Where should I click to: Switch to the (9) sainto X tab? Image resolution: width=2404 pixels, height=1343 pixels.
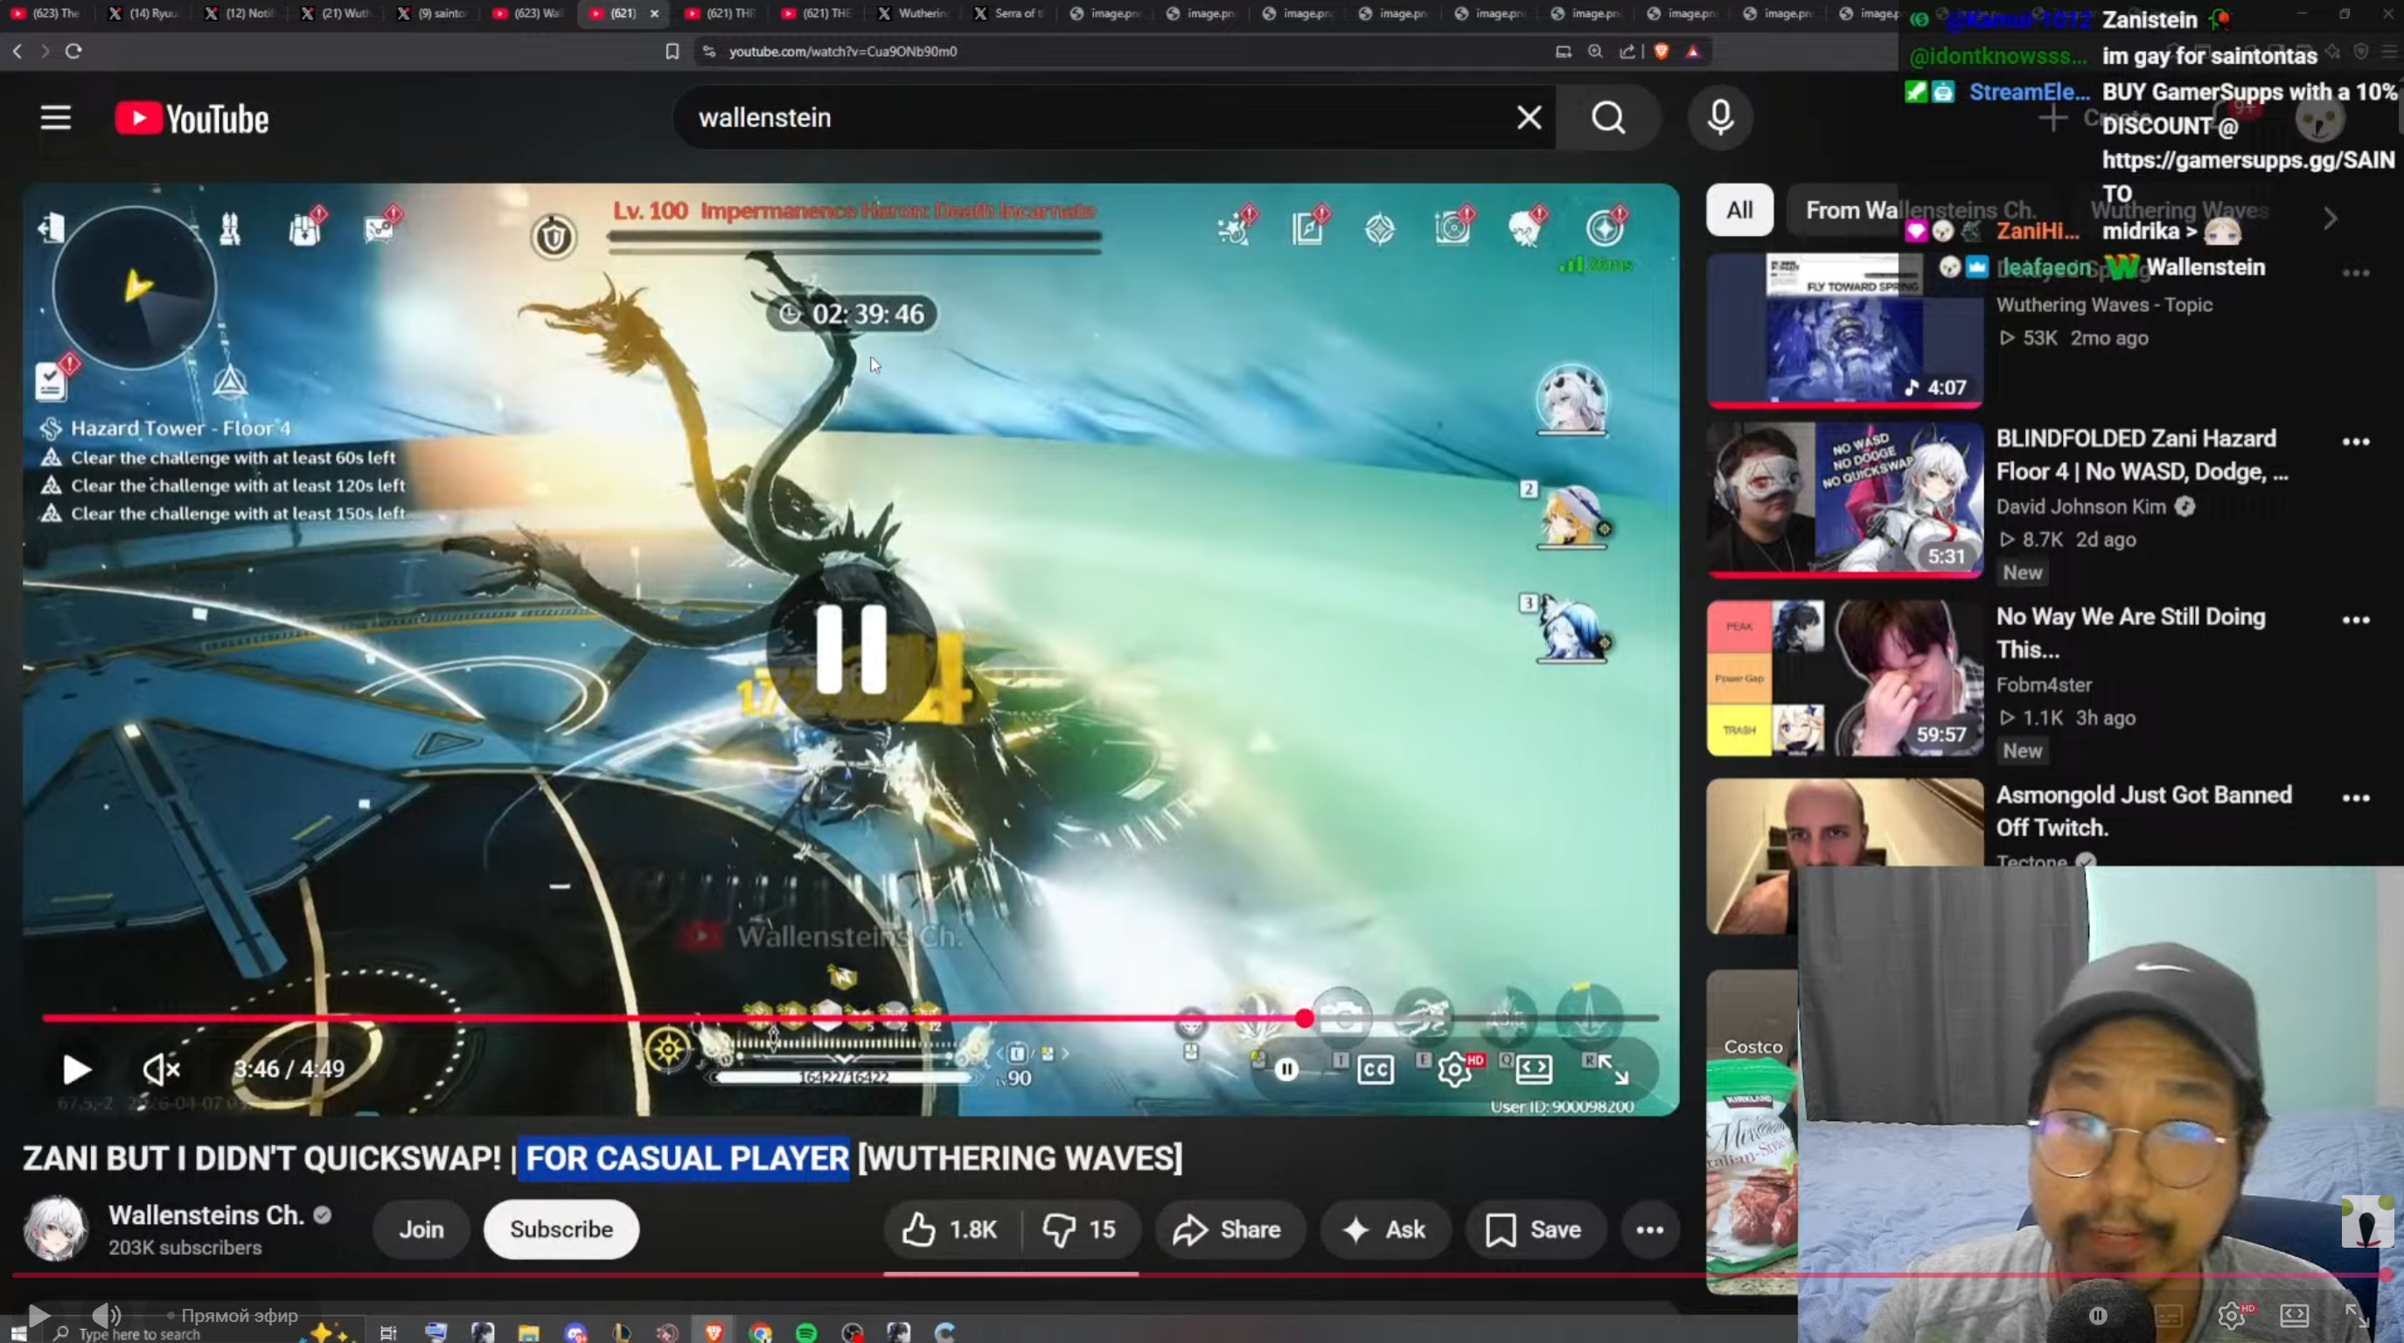click(432, 13)
